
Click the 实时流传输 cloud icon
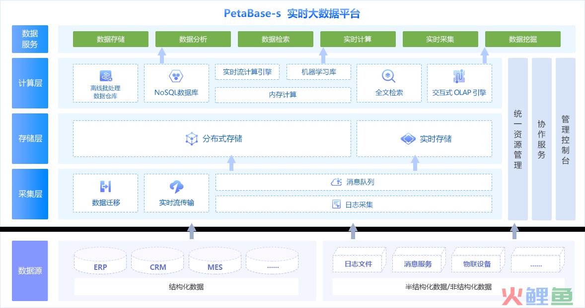[176, 187]
